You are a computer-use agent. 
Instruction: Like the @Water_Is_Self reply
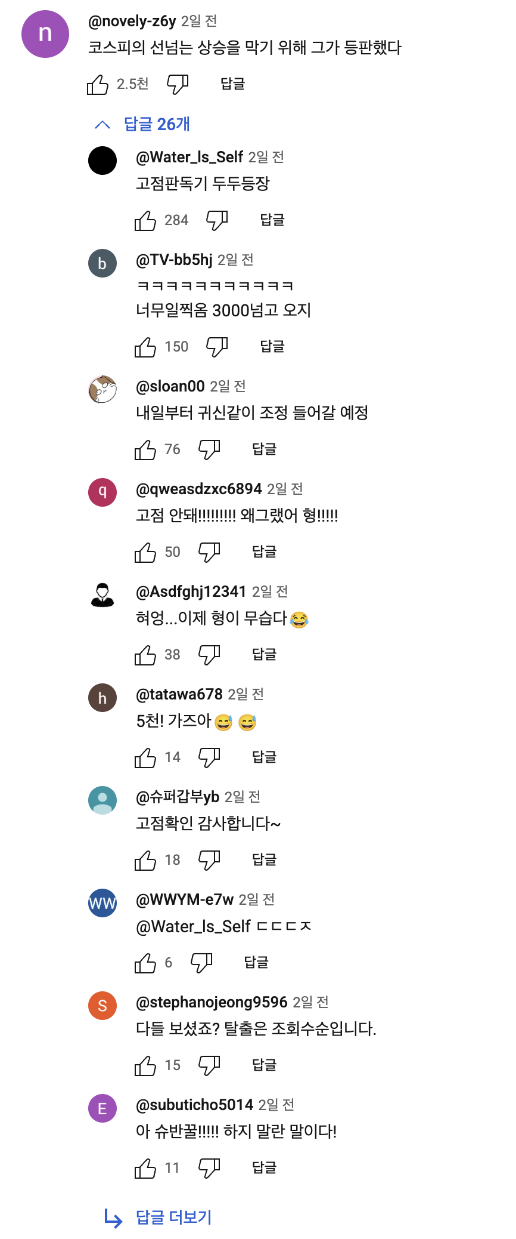pyautogui.click(x=145, y=221)
